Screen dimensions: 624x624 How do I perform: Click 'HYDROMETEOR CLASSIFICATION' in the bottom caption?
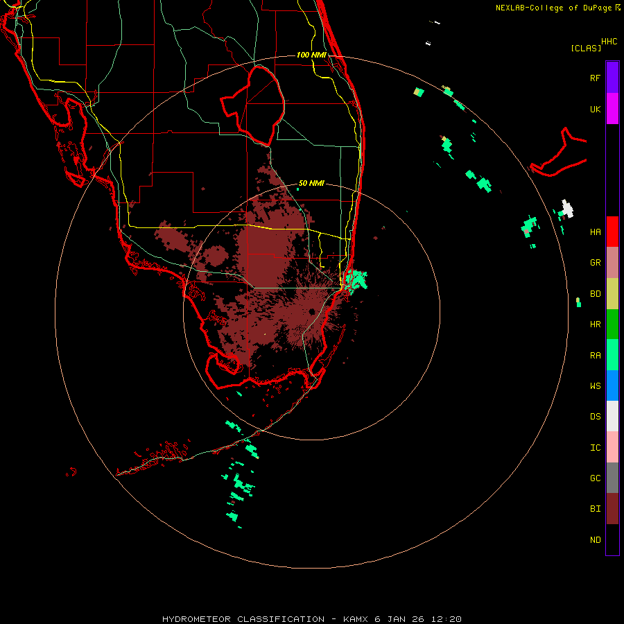(243, 619)
